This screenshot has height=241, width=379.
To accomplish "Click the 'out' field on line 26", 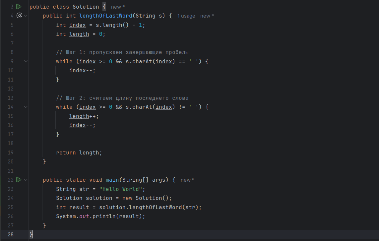I will pos(84,216).
